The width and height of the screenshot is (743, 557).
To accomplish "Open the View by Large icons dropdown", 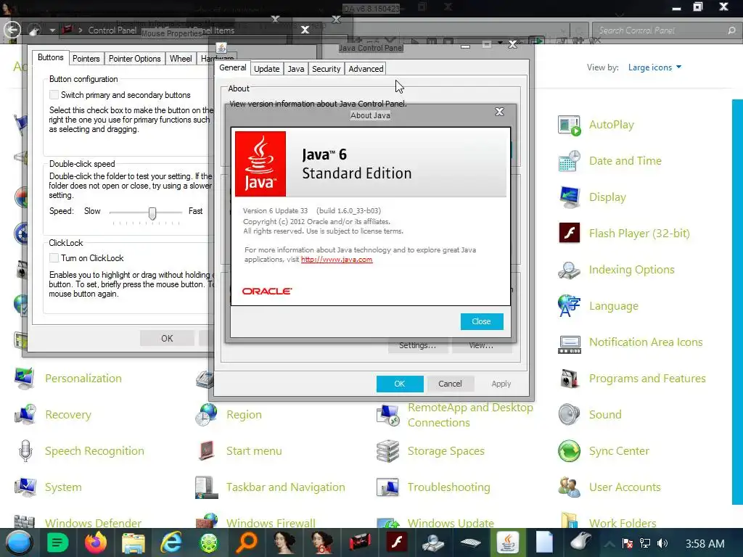I will click(x=654, y=67).
